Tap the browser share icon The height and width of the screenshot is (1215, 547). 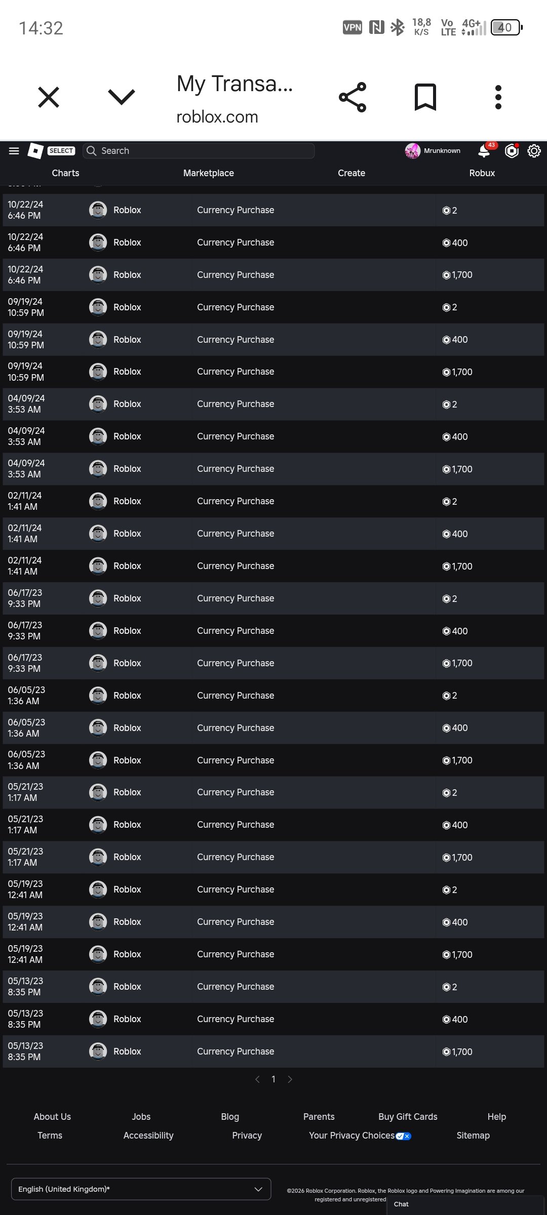(353, 97)
